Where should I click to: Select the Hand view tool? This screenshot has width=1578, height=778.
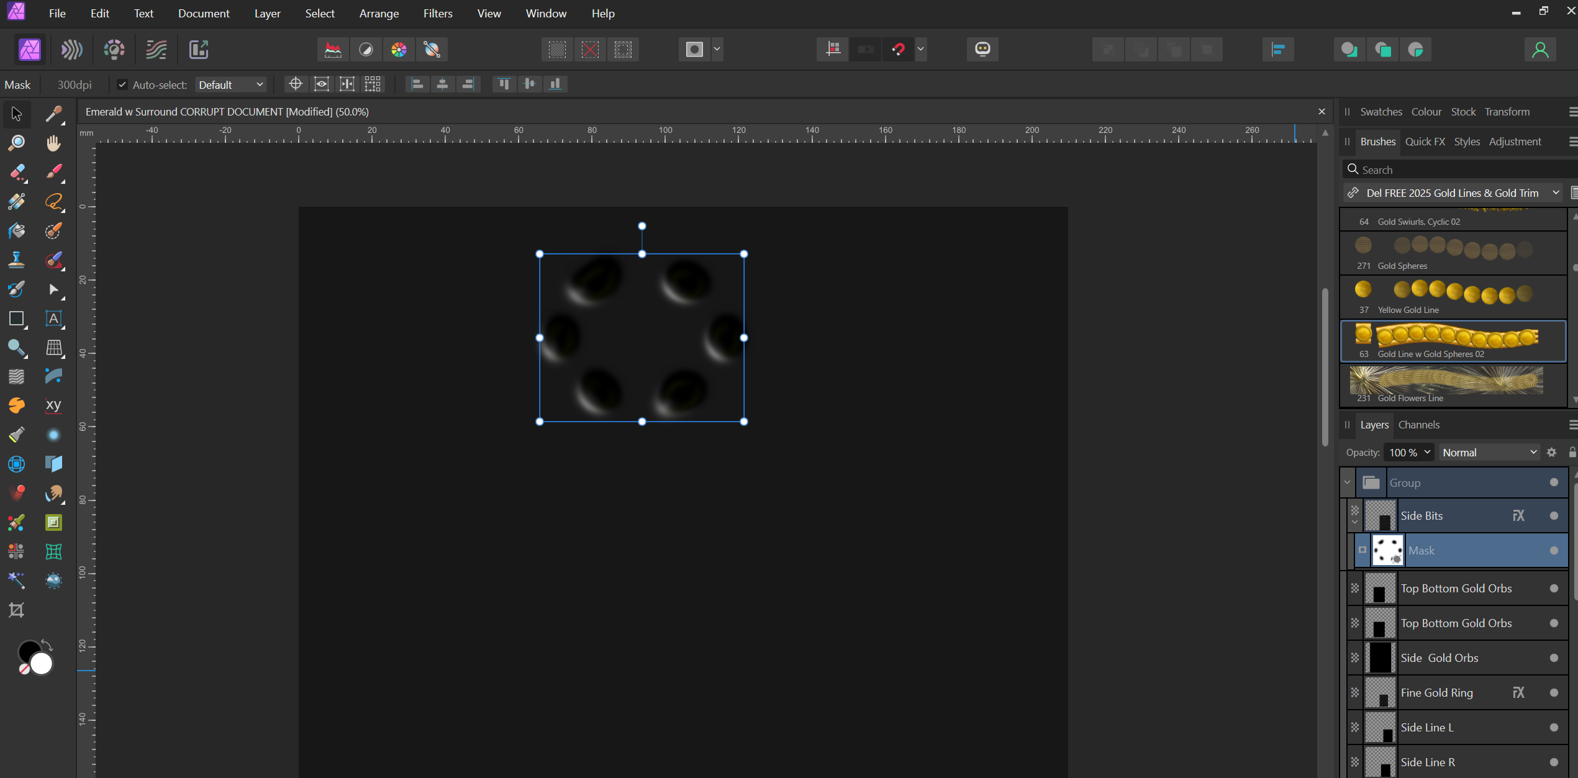point(54,143)
